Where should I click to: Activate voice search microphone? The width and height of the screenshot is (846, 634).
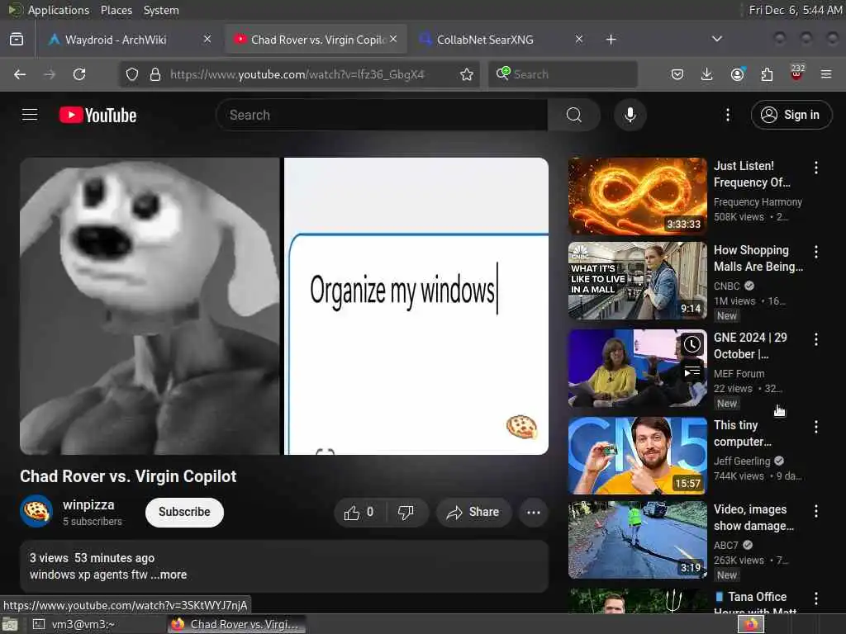tap(630, 115)
